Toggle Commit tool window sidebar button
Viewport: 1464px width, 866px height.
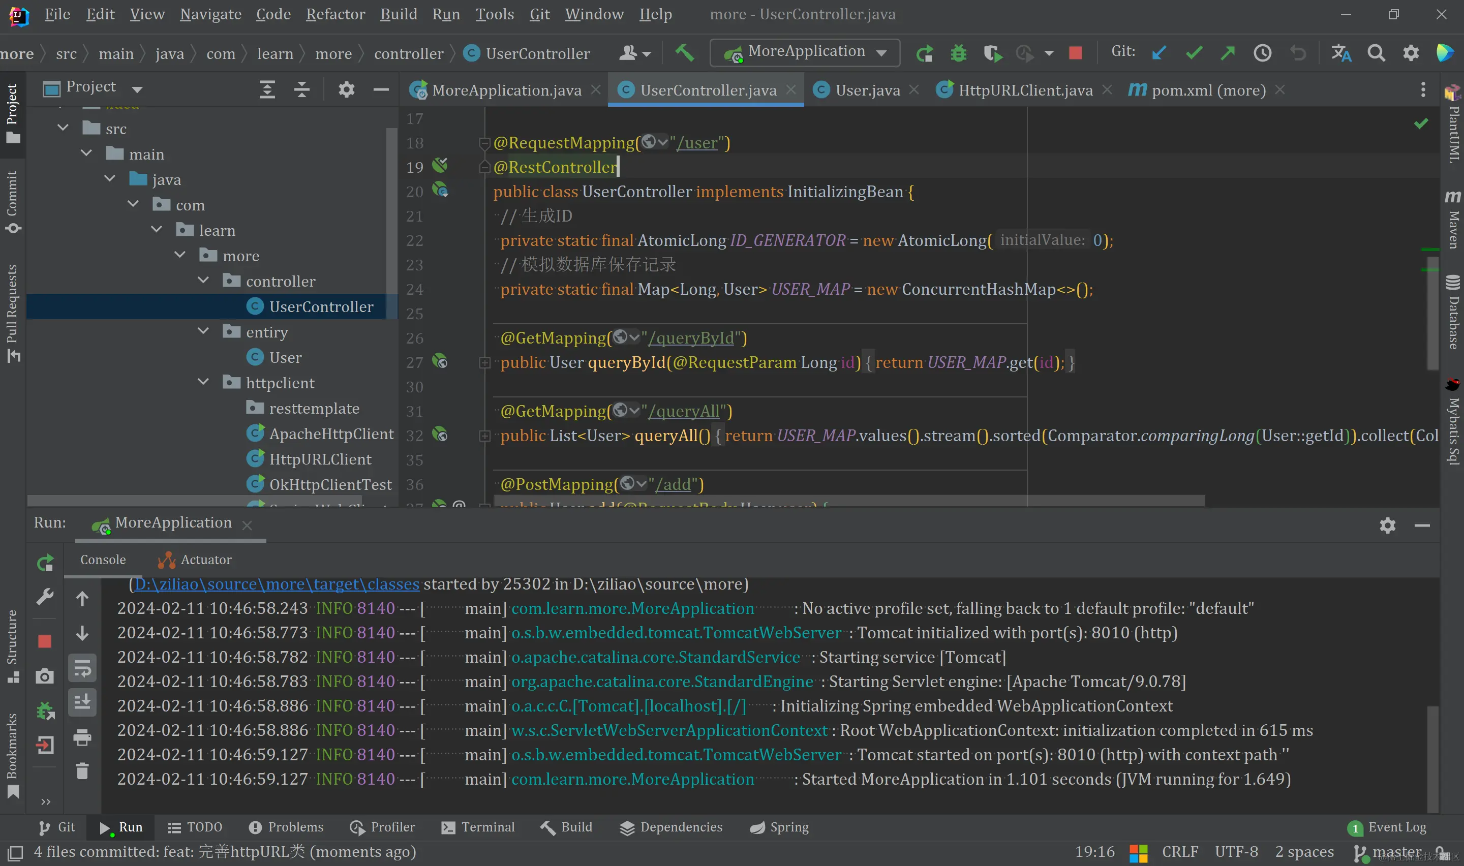13,202
